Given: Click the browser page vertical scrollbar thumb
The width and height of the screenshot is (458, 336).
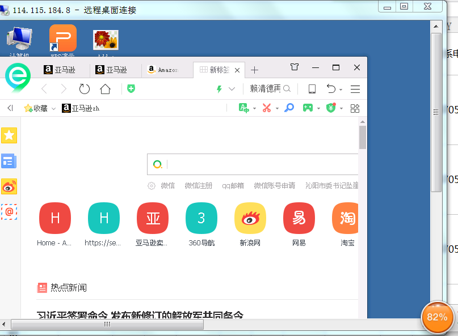Looking at the screenshot, I should click(363, 137).
